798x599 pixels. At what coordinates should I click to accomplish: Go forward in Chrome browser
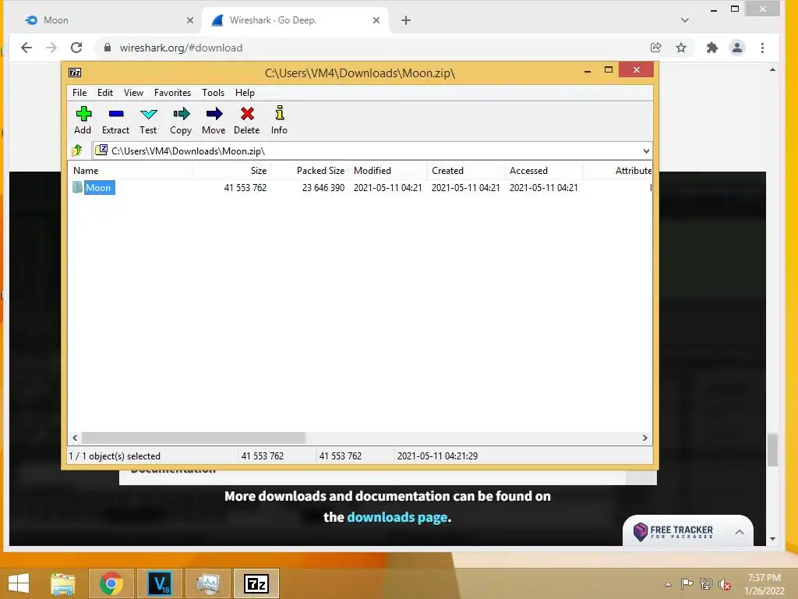[x=51, y=48]
